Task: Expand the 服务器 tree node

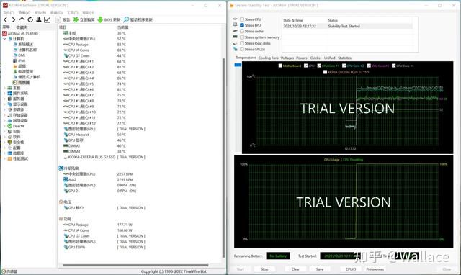Action: (x=4, y=99)
